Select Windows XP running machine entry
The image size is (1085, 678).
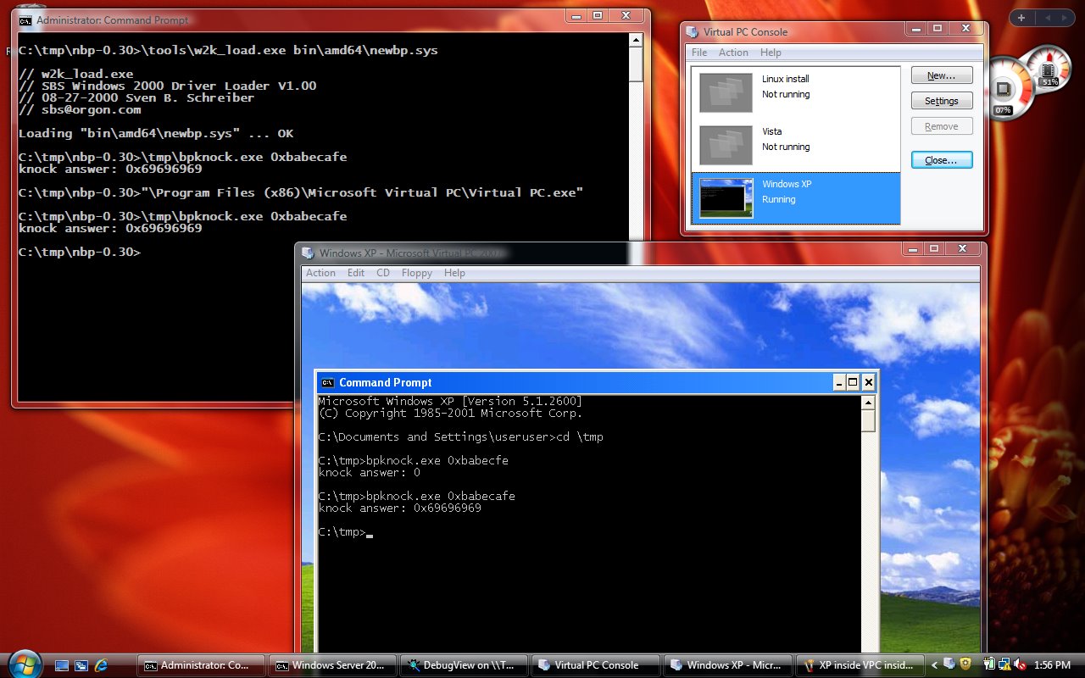(795, 198)
